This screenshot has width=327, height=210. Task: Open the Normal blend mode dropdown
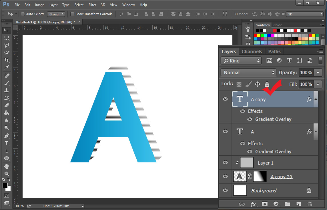(x=248, y=73)
